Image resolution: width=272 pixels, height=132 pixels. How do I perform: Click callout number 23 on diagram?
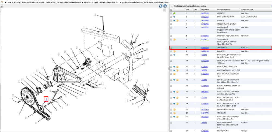tap(95, 15)
